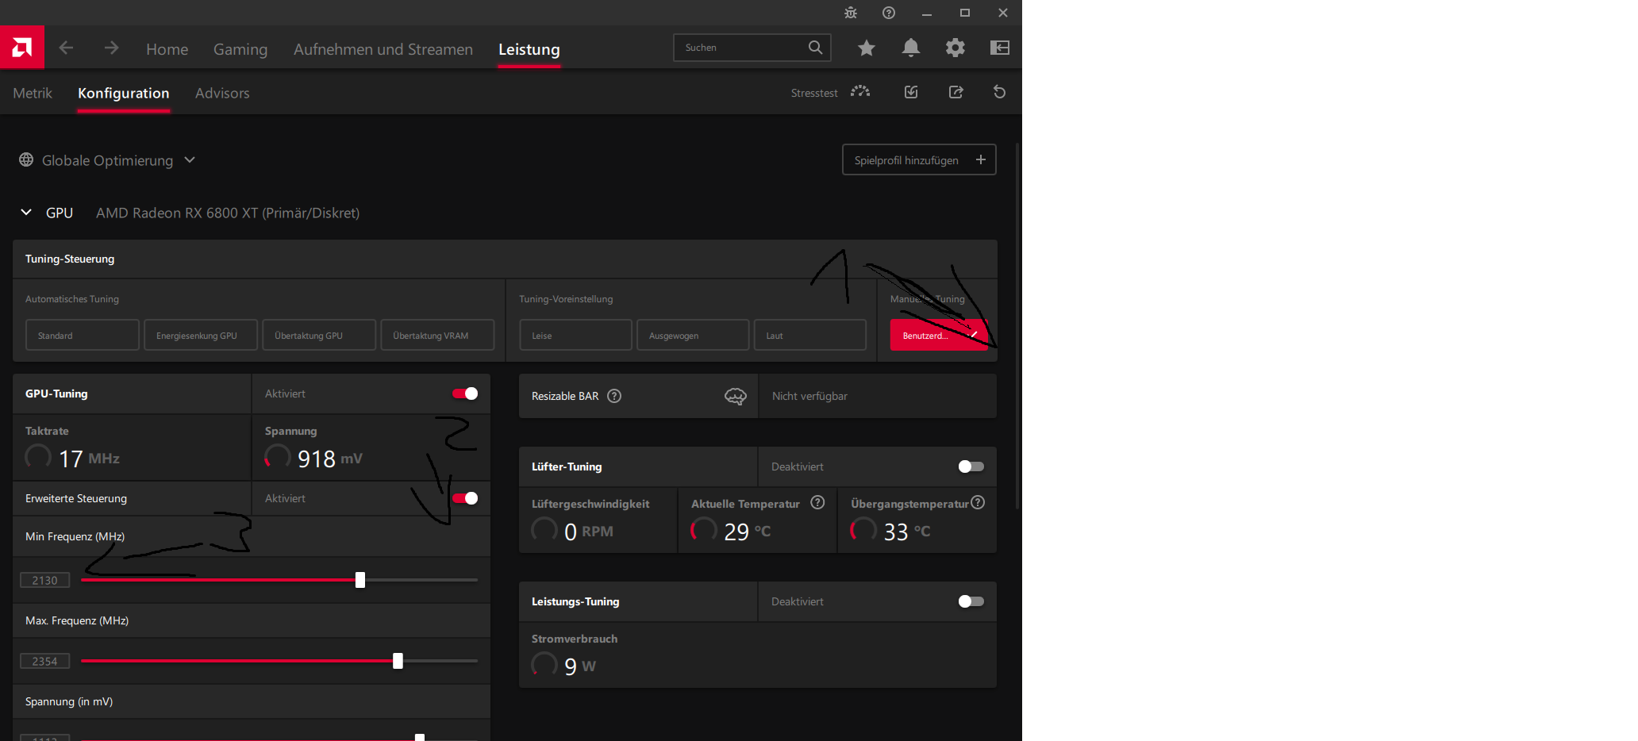Click the Nicht verfügbar status text

(809, 396)
